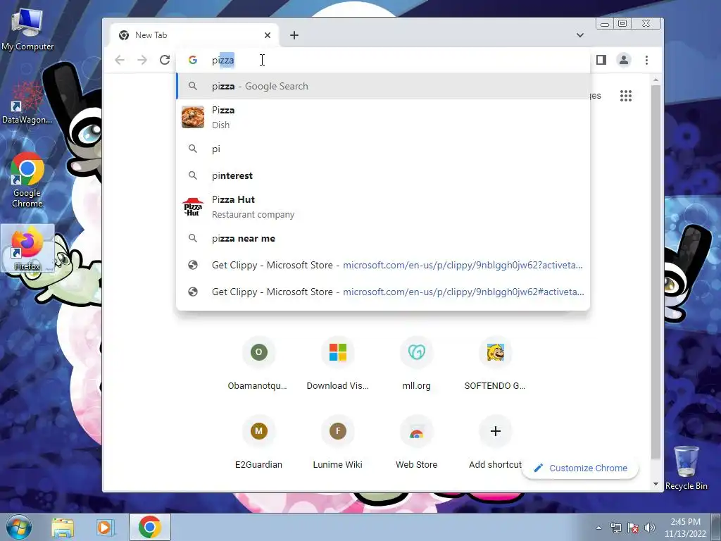Open Chrome's three-dot menu

click(x=646, y=60)
